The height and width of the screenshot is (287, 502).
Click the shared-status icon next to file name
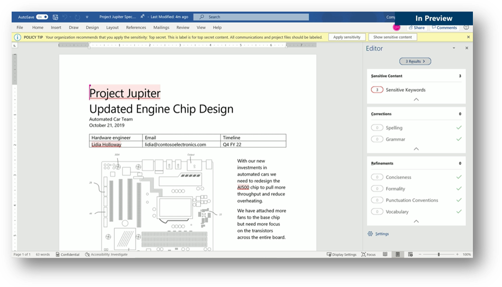point(142,16)
